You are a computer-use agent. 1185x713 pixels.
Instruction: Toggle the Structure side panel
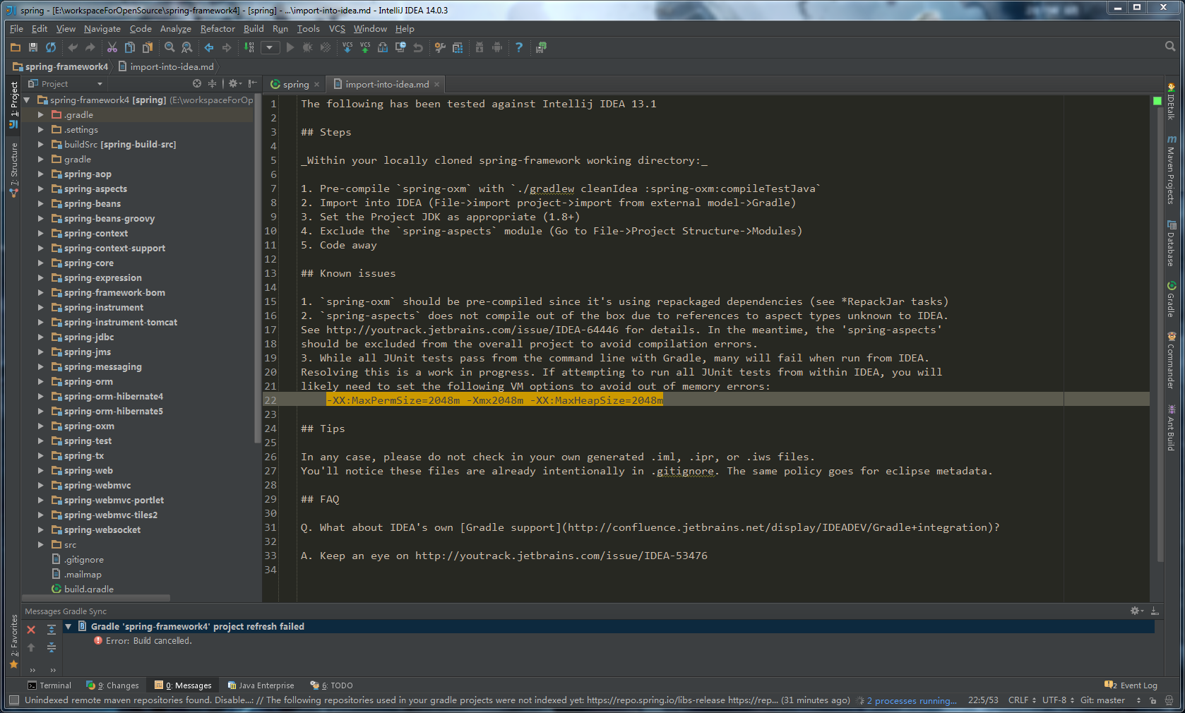[x=13, y=170]
